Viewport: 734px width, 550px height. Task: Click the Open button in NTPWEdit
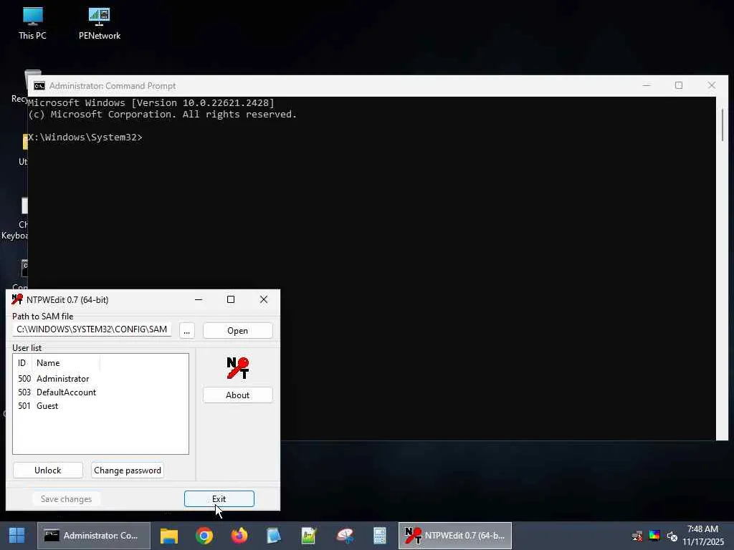(x=238, y=330)
